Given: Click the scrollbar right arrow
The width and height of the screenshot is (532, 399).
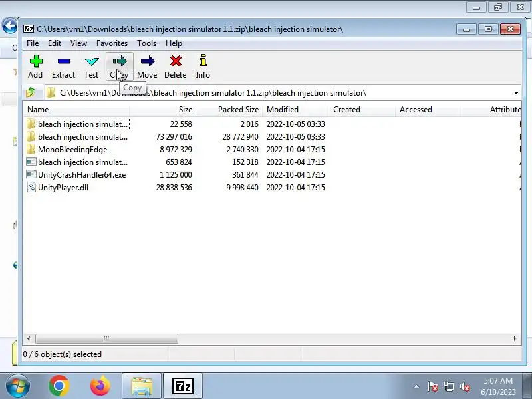Looking at the screenshot, I should pyautogui.click(x=515, y=338).
